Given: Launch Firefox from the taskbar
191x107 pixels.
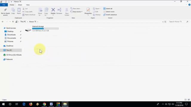Looking at the screenshot, I should click(x=31, y=104).
